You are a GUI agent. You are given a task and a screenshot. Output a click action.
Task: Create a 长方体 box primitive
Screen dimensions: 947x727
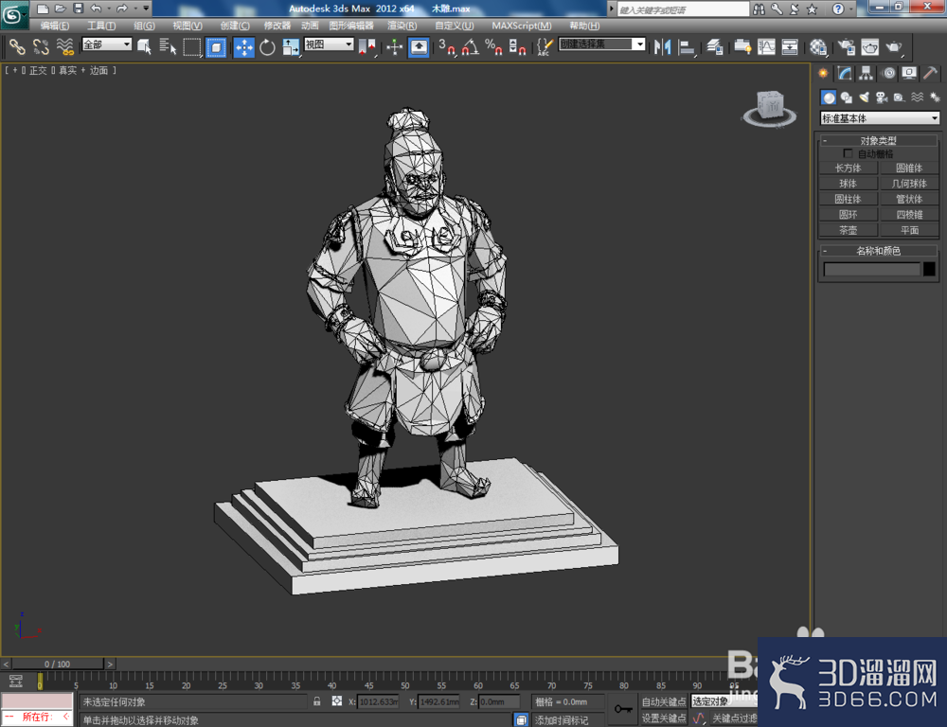pos(848,168)
